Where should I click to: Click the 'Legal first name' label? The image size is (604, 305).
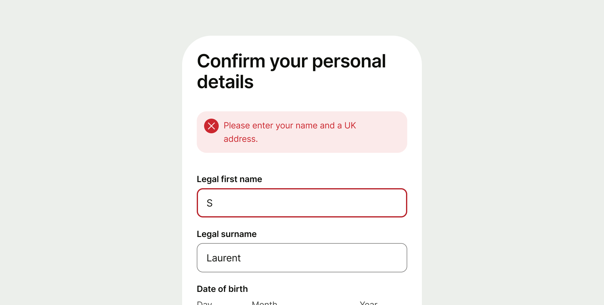point(229,179)
